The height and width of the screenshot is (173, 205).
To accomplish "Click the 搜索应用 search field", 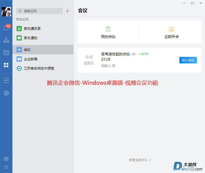I will [x=39, y=11].
